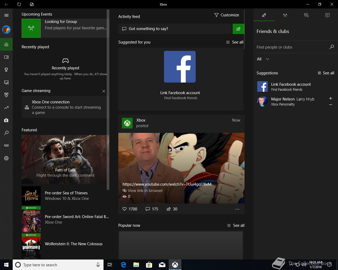Open My games in the sidebar
Viewport: 338px width, 270px height.
6,57
